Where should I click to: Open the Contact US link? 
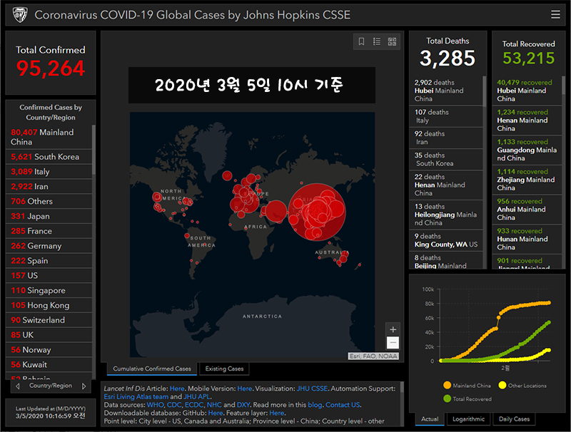(x=343, y=405)
